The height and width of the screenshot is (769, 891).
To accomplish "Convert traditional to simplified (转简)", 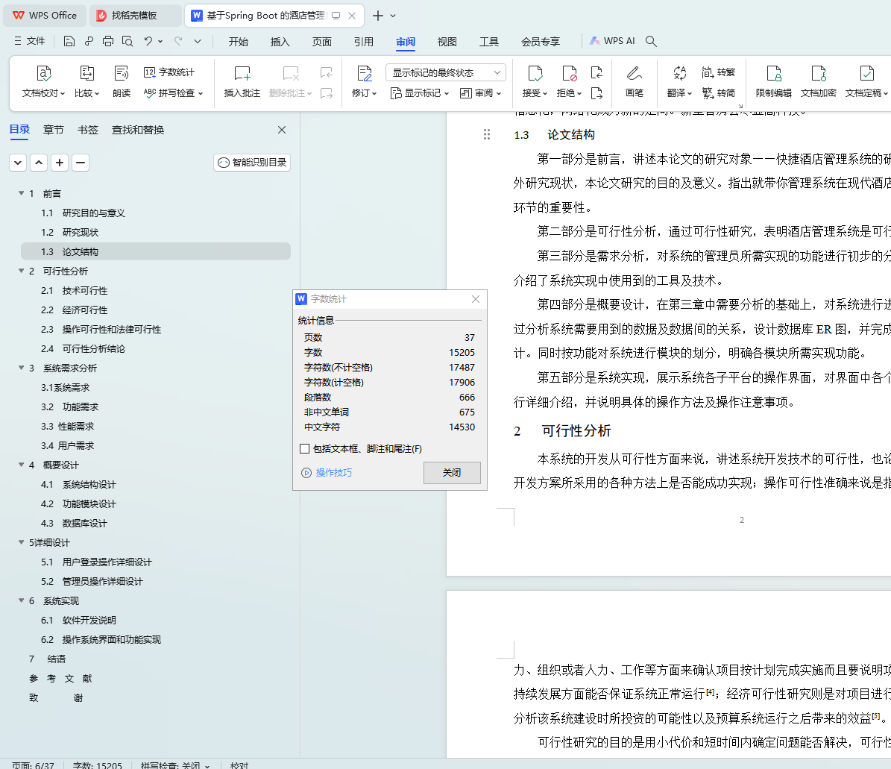I will click(x=719, y=92).
